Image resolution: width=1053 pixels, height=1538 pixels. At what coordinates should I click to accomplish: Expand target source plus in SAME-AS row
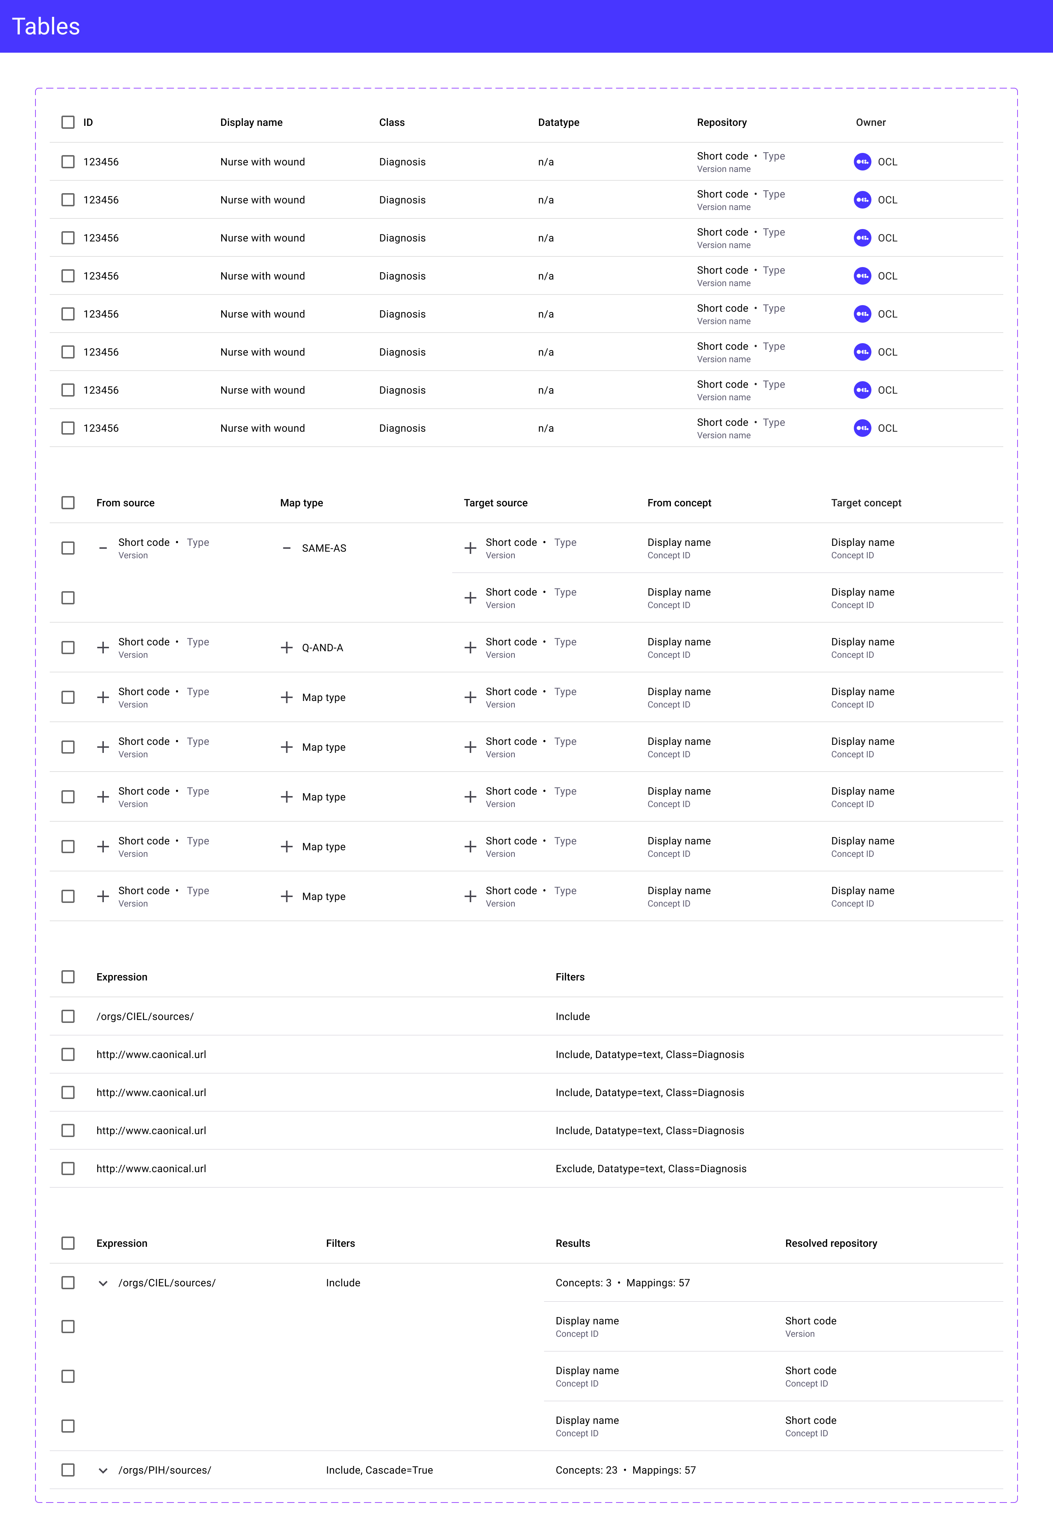coord(470,548)
